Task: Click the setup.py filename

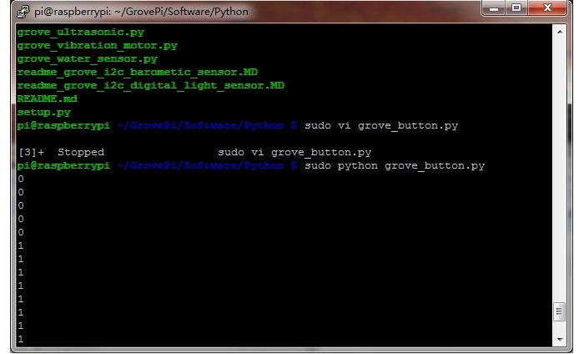Action: [43, 112]
